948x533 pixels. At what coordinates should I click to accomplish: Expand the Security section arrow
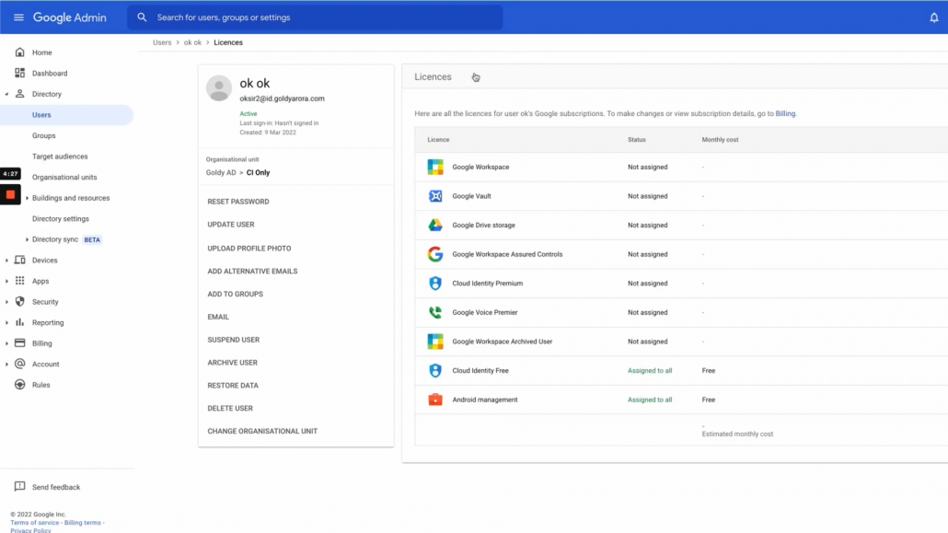(x=6, y=302)
